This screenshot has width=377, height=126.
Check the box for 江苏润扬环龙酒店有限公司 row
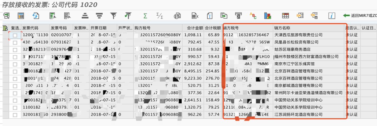(x=15, y=115)
